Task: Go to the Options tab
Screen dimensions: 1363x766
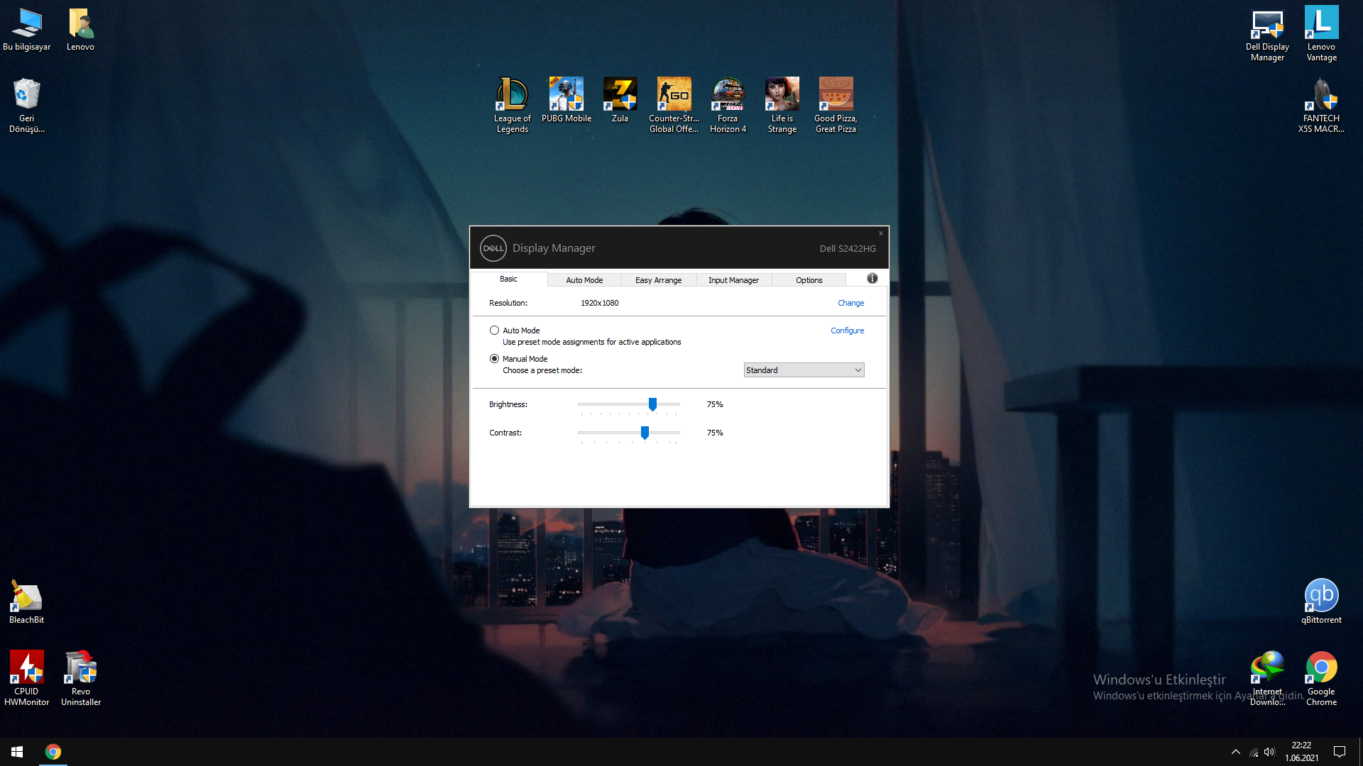Action: pos(809,280)
